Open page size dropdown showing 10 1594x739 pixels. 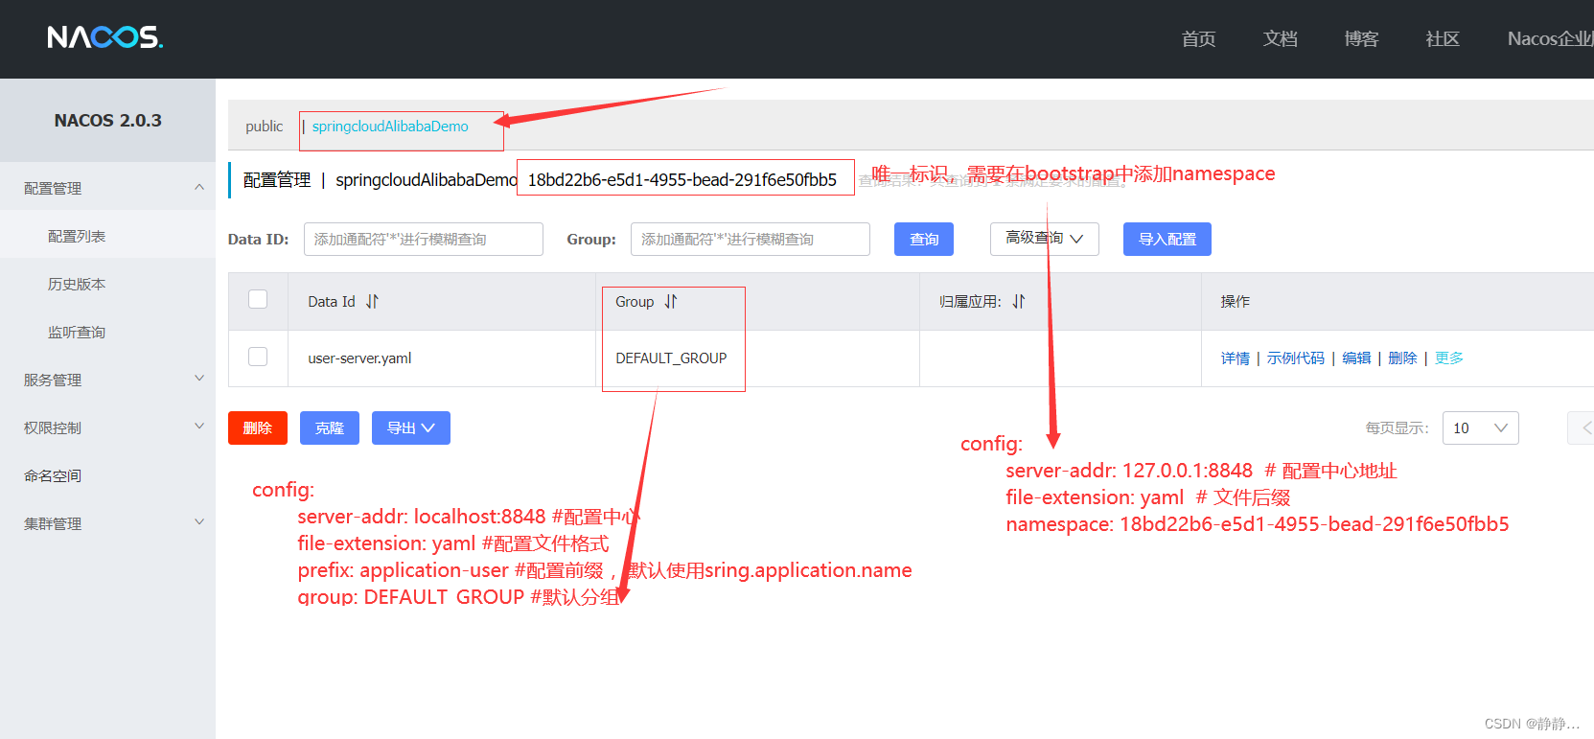click(x=1480, y=428)
